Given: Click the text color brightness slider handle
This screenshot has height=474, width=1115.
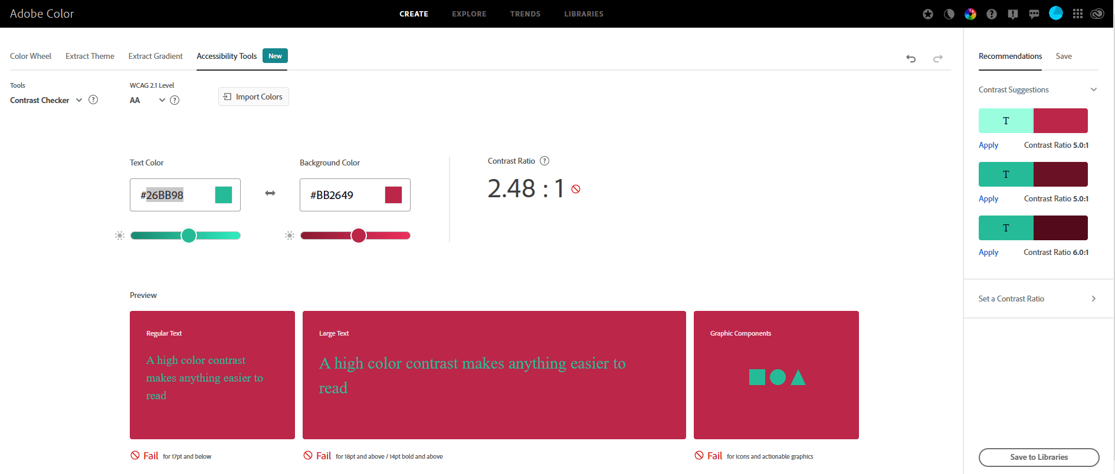Looking at the screenshot, I should (189, 236).
